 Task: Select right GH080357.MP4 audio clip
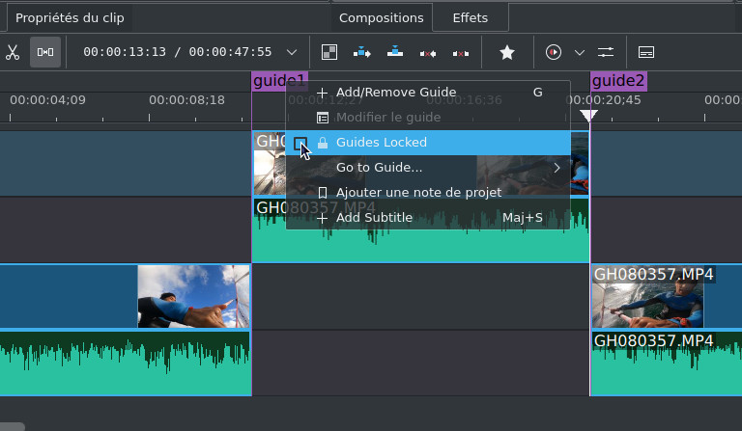pyautogui.click(x=667, y=364)
